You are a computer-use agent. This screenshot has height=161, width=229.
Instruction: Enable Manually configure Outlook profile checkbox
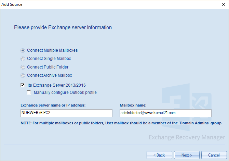click(x=29, y=92)
